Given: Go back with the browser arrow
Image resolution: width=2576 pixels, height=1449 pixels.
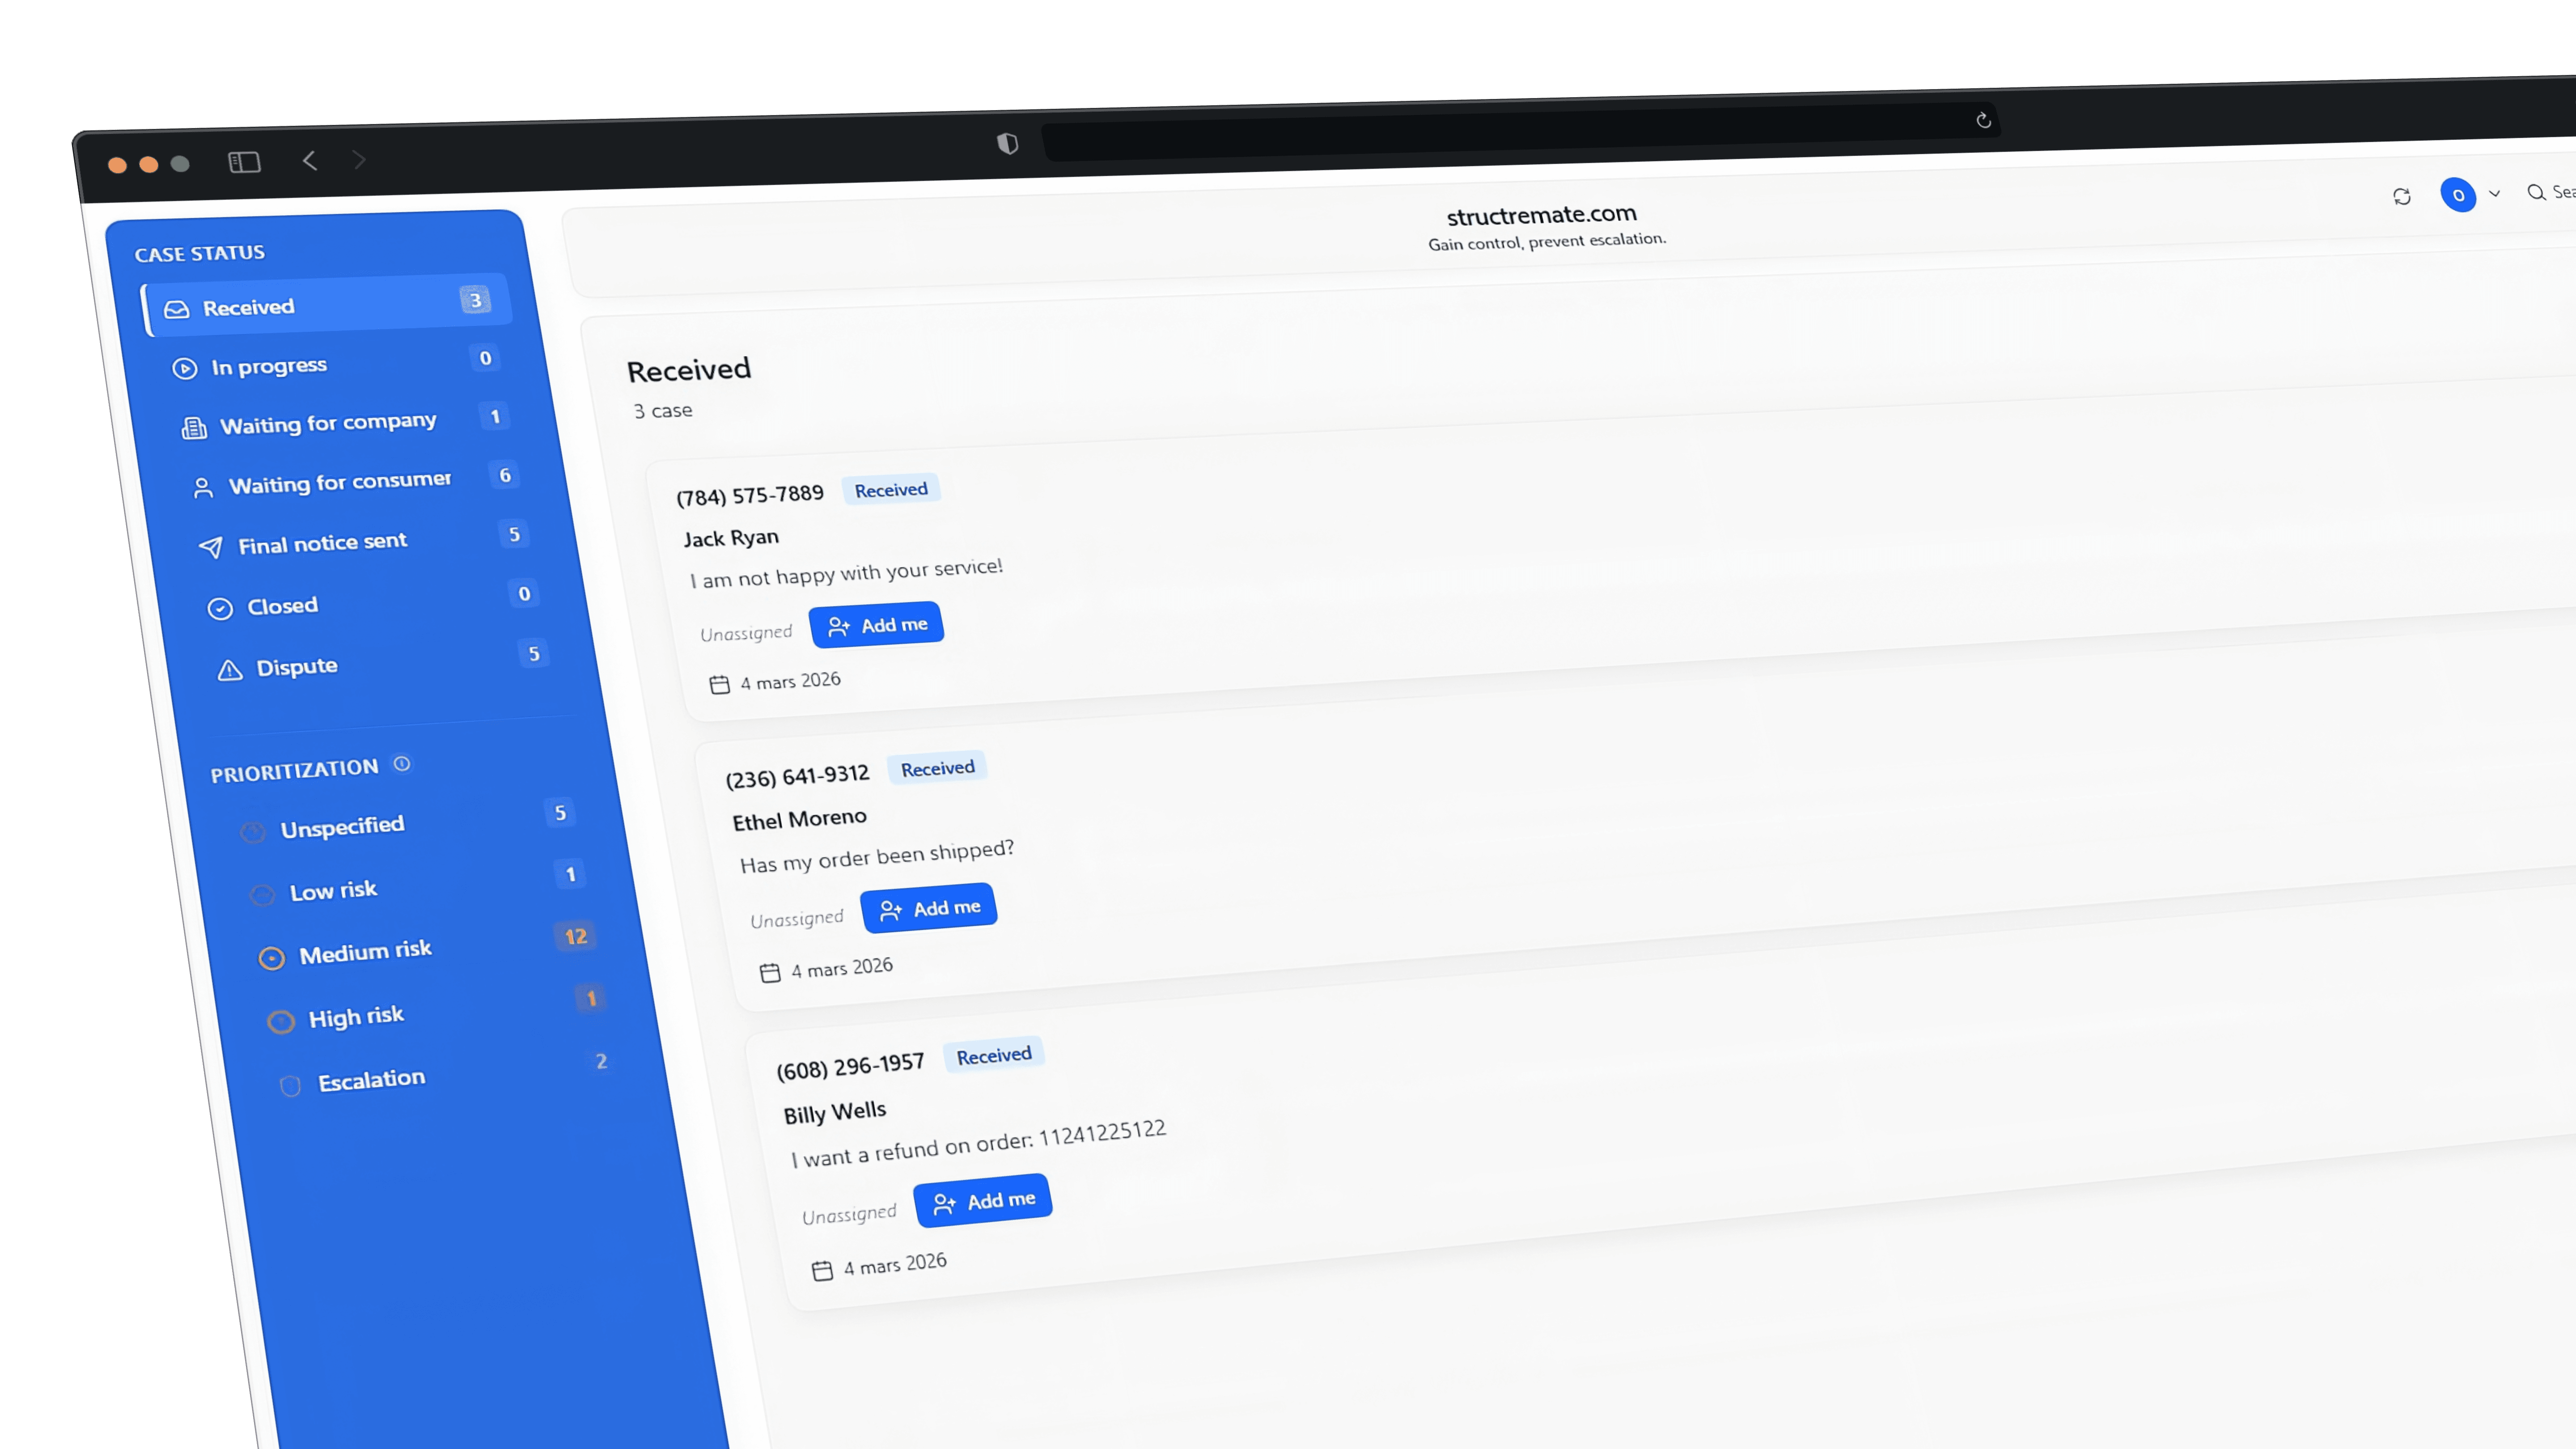Looking at the screenshot, I should (310, 160).
